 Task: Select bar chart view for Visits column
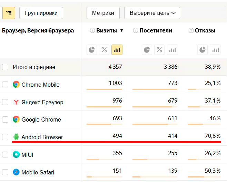(x=117, y=50)
